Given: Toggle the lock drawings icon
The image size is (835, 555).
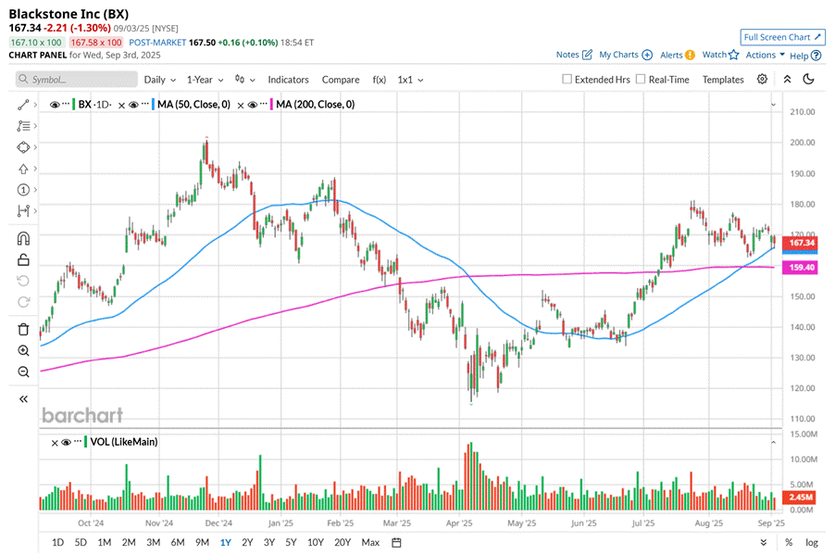Looking at the screenshot, I should coord(23,259).
